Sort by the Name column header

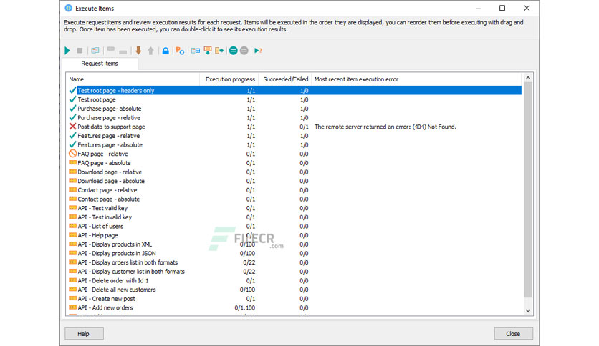click(133, 79)
